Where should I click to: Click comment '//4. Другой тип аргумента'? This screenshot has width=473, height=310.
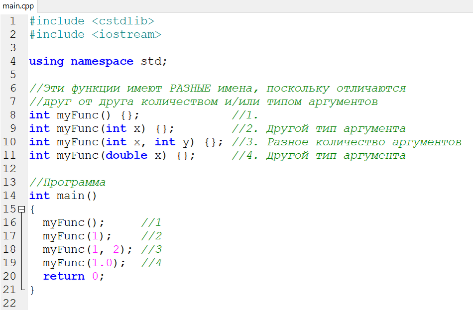point(319,156)
